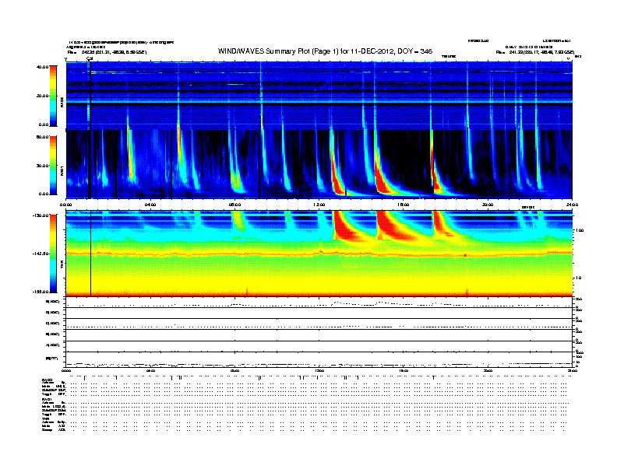This screenshot has height=476, width=617.
Task: Click the -130.00 color scale label
Action: (x=41, y=215)
